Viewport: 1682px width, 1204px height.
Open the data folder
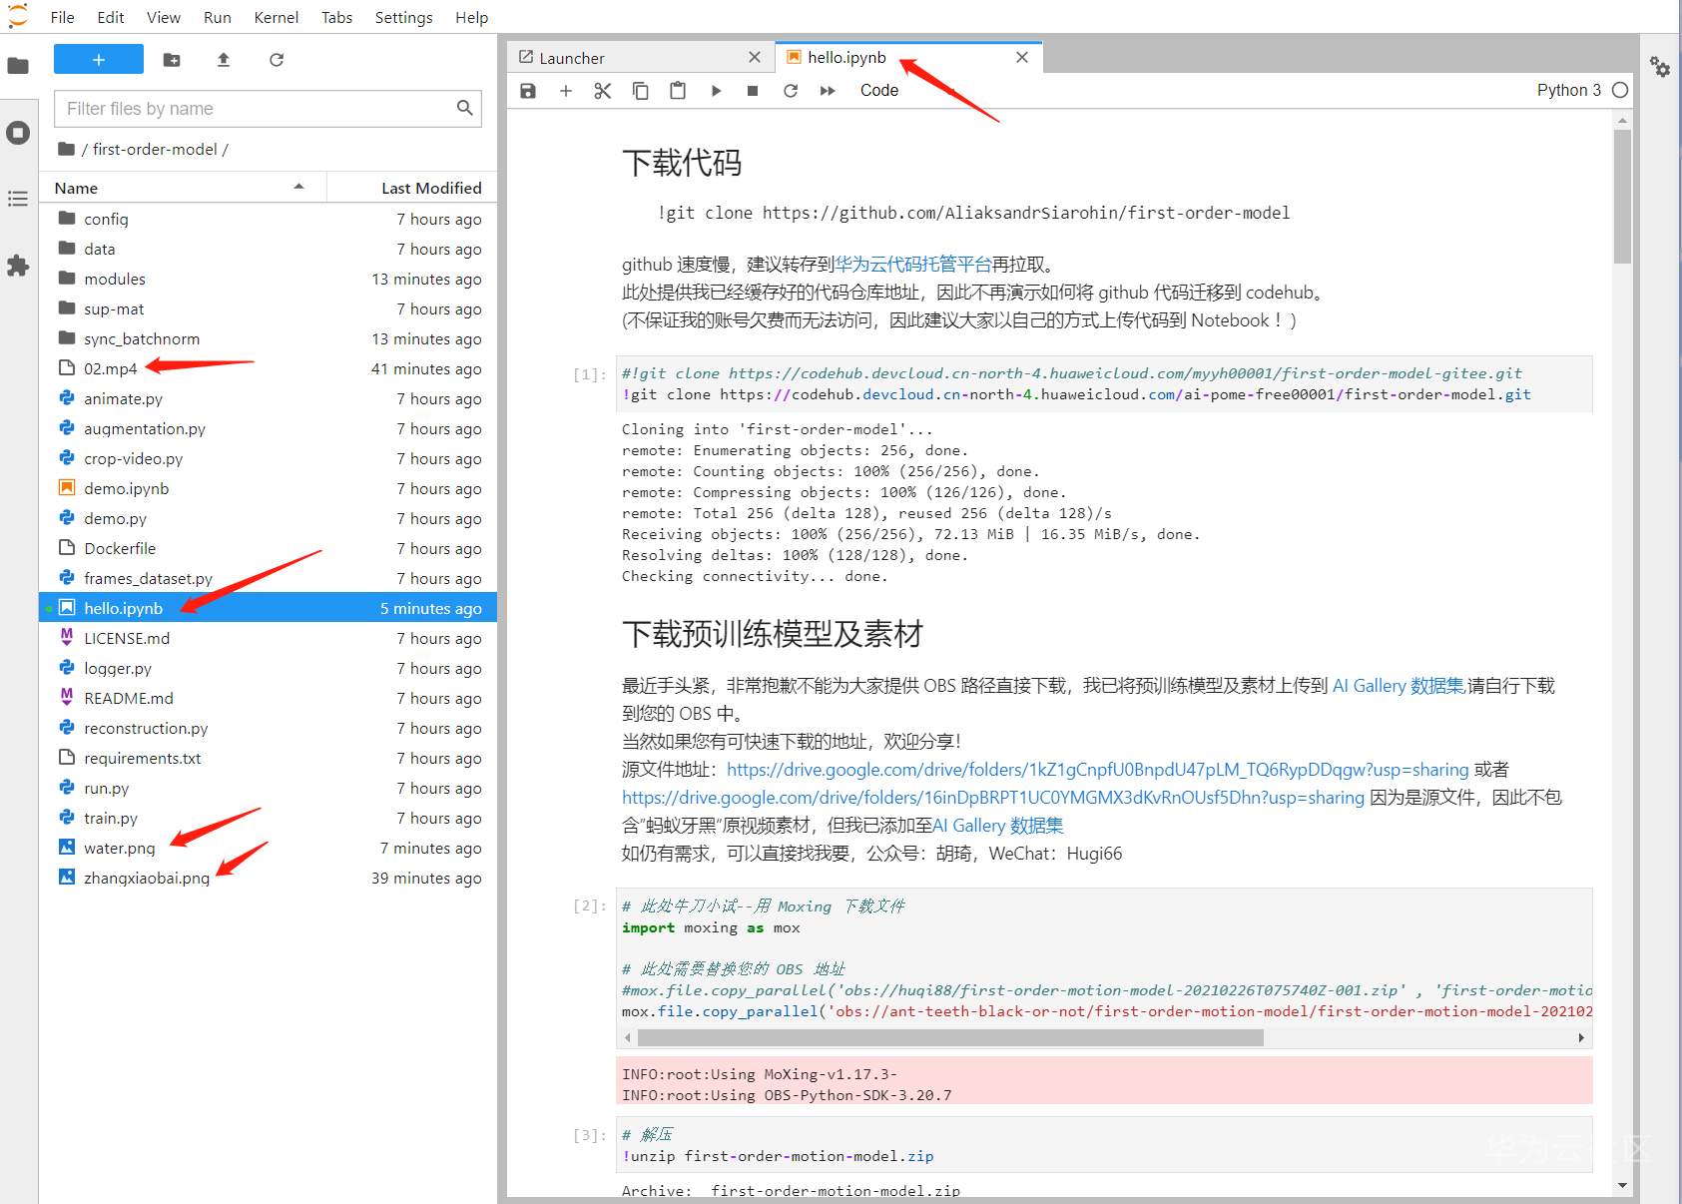point(268,249)
